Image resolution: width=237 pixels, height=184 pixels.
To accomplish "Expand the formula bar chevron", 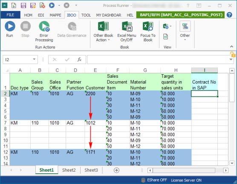I will click(231, 59).
